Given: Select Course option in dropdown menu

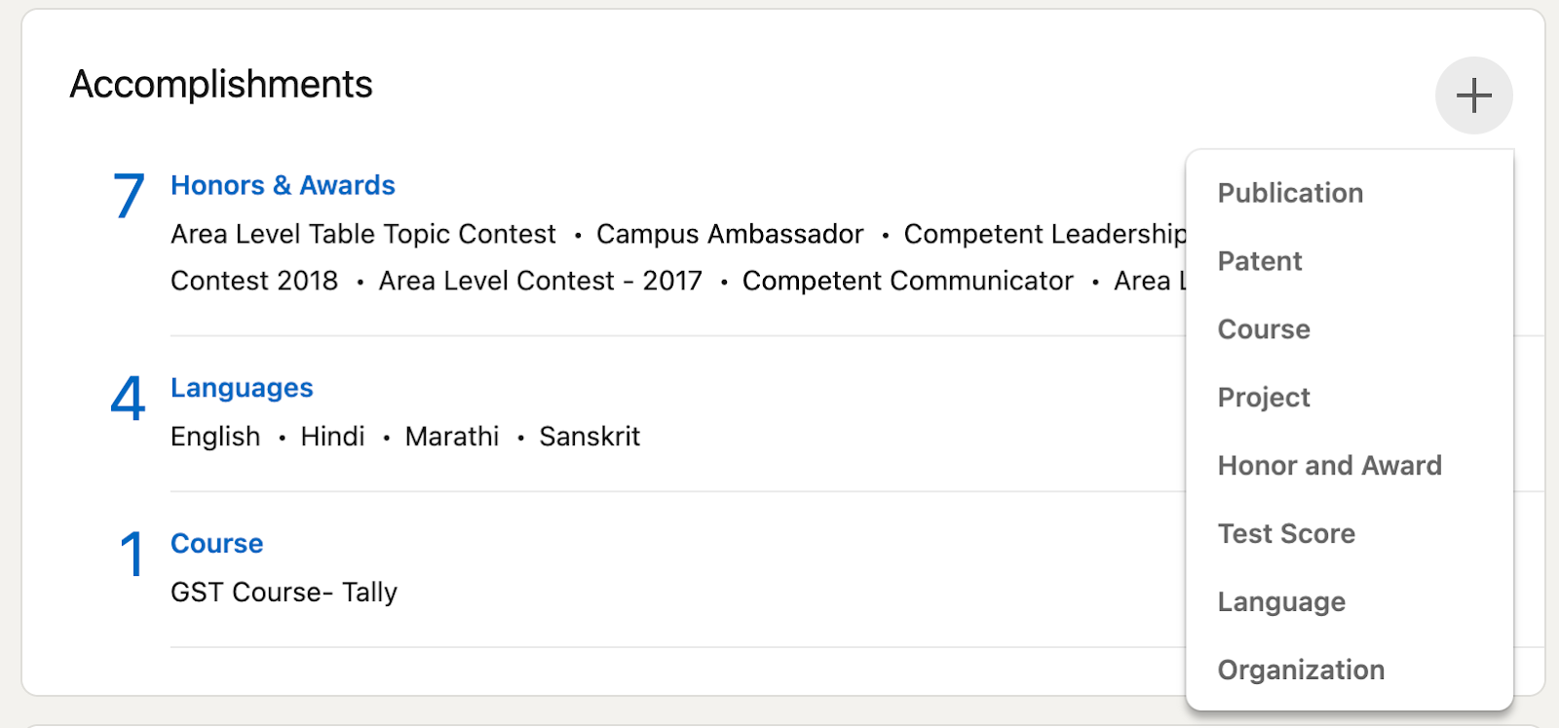Looking at the screenshot, I should 1264,329.
